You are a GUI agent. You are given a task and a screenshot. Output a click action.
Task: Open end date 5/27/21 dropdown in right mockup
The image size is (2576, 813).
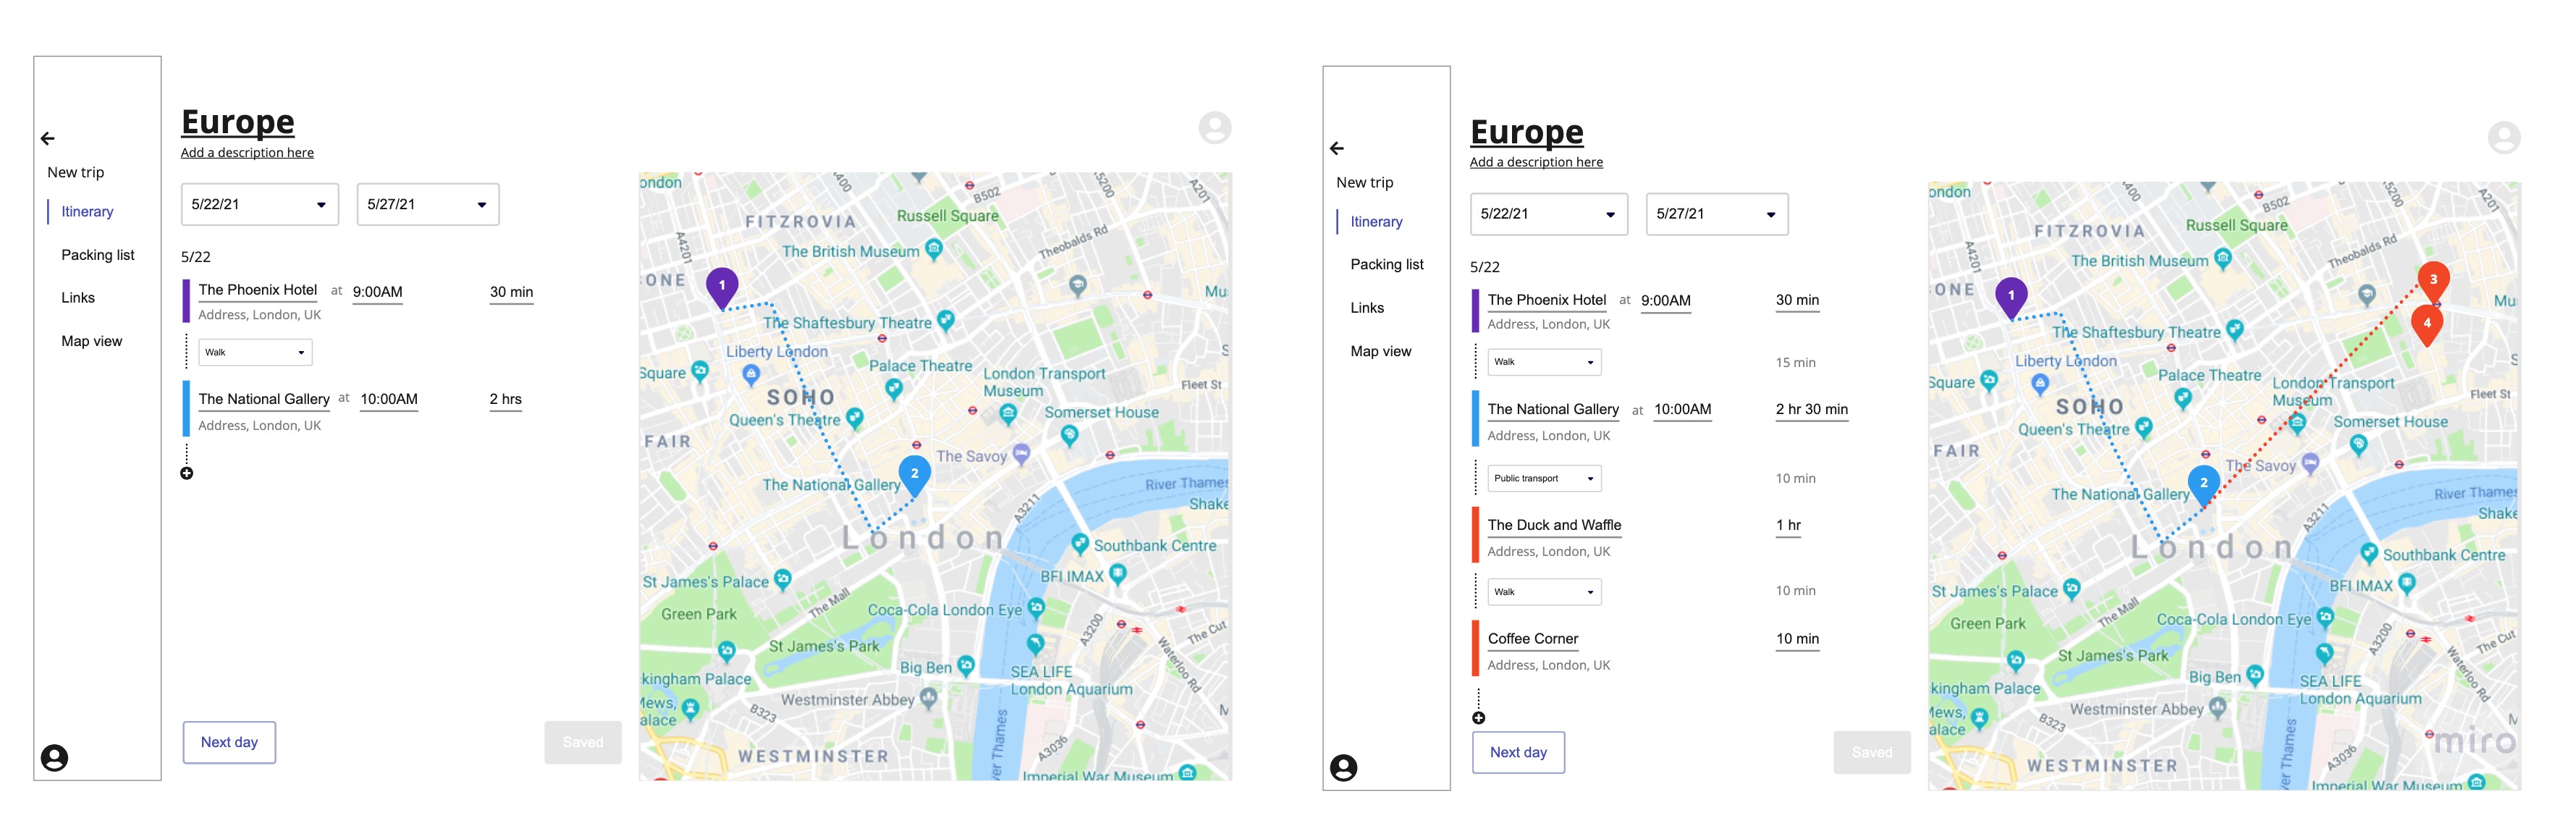(1717, 214)
